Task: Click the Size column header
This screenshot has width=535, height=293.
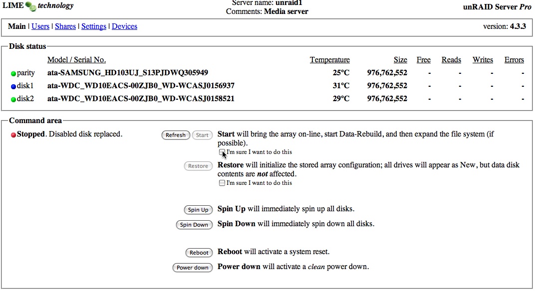Action: [x=400, y=60]
